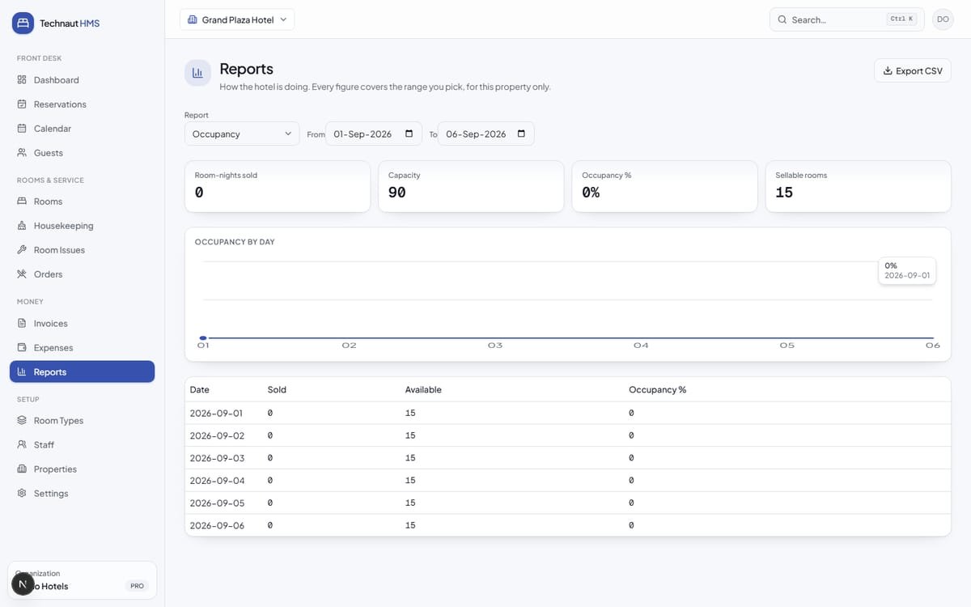971x607 pixels.
Task: Open the Grand Plaza Hotel property dropdown
Action: (237, 19)
